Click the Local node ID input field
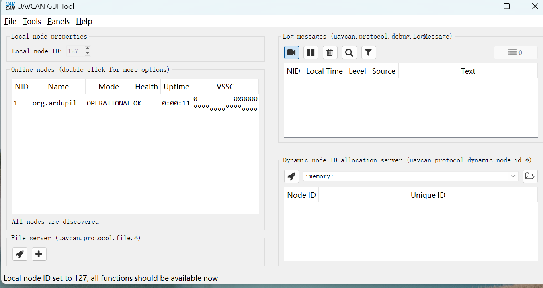 (74, 51)
